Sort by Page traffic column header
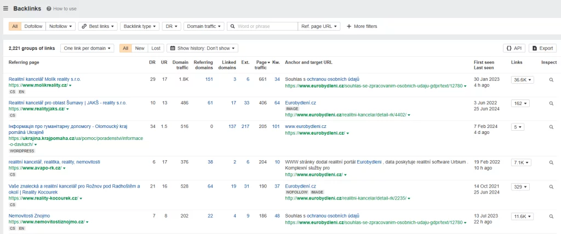Screen dimensions: 561x234 [263, 65]
